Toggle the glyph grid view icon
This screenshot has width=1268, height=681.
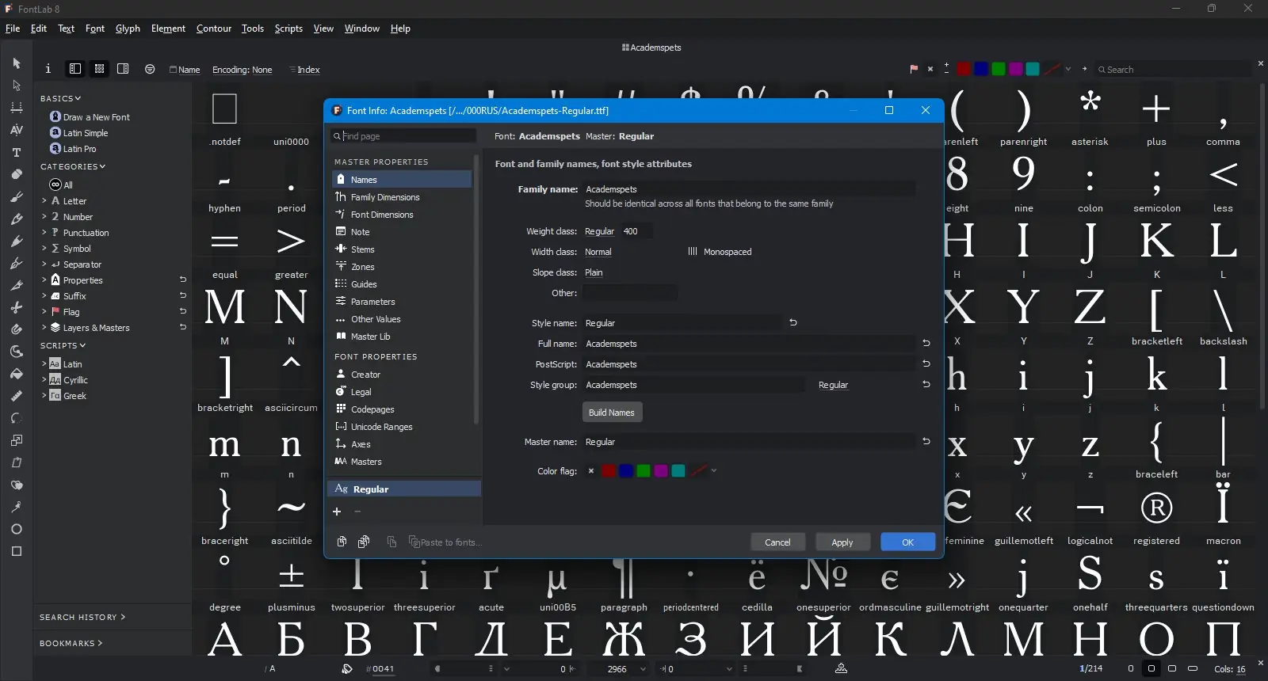[99, 69]
